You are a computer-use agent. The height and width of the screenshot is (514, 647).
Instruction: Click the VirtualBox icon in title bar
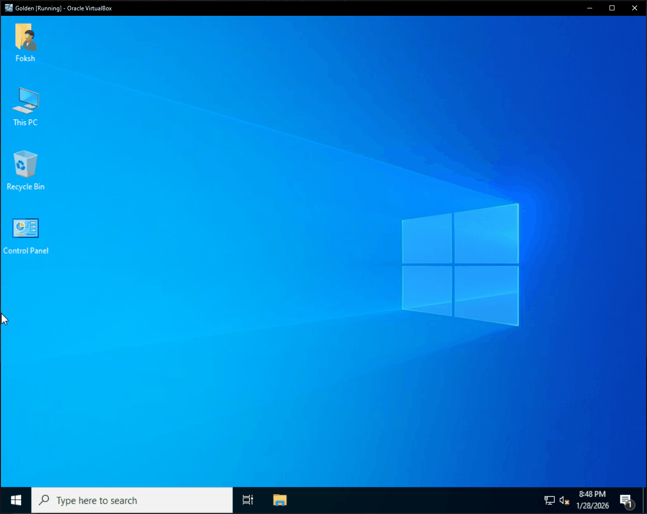click(8, 8)
